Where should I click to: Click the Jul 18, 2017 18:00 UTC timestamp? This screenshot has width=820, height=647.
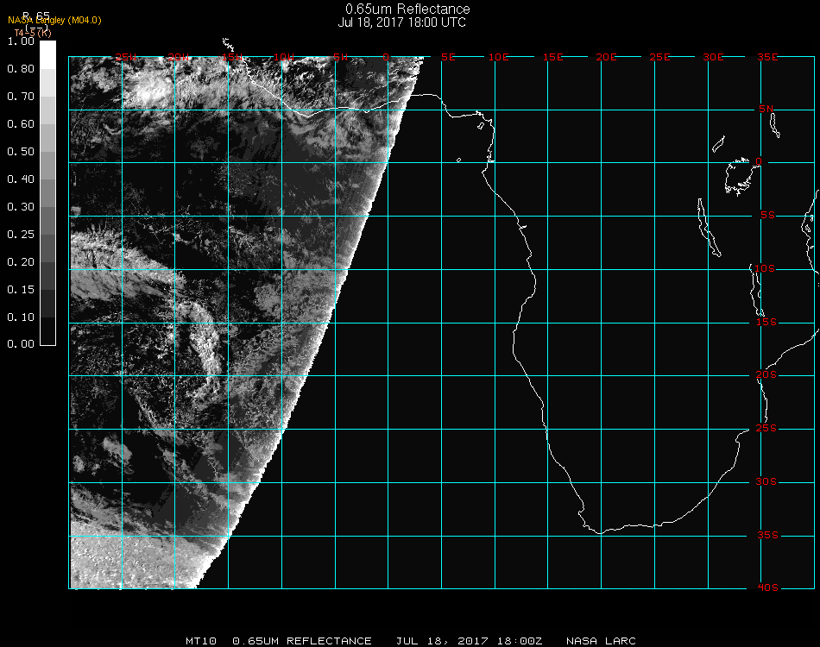tap(402, 22)
